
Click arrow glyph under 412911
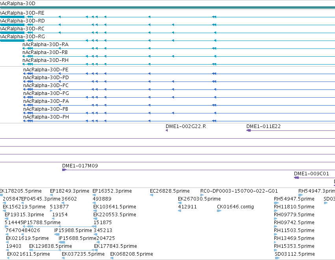180,211
